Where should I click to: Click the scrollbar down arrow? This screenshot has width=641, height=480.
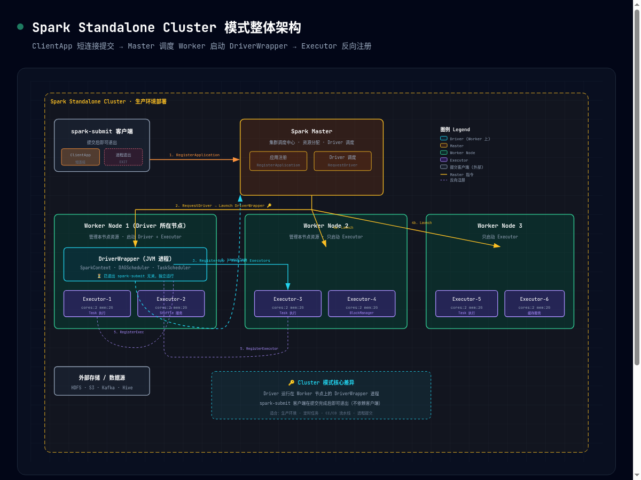pyautogui.click(x=637, y=476)
